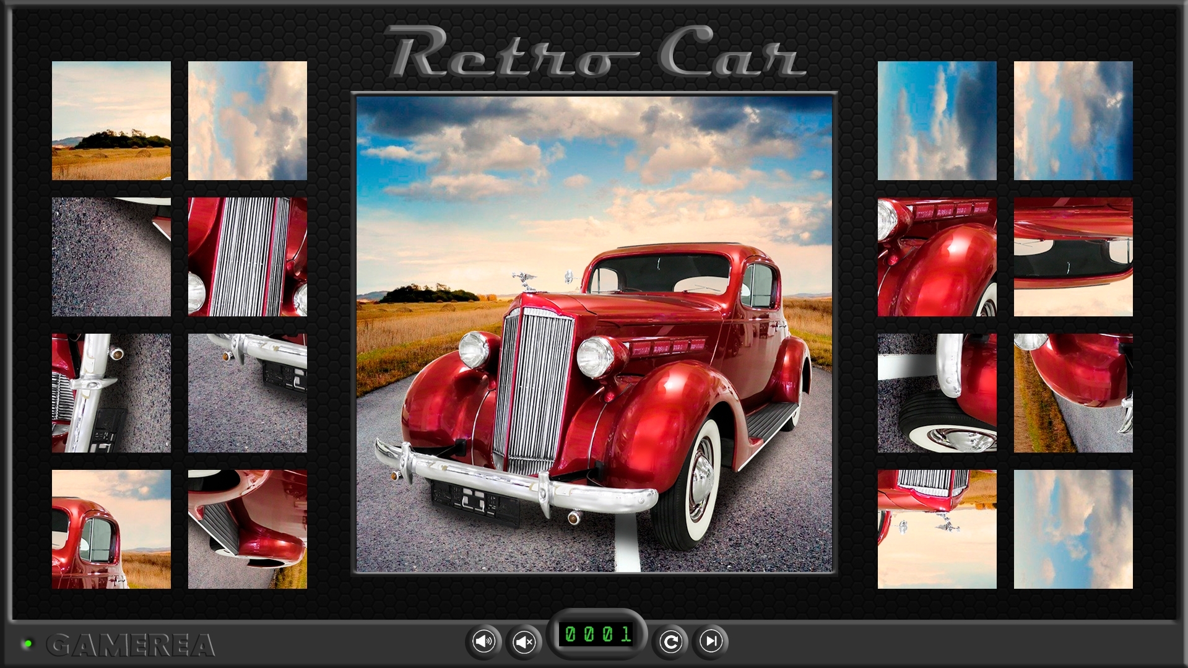Turn sound on with the speaker icon

pyautogui.click(x=483, y=641)
